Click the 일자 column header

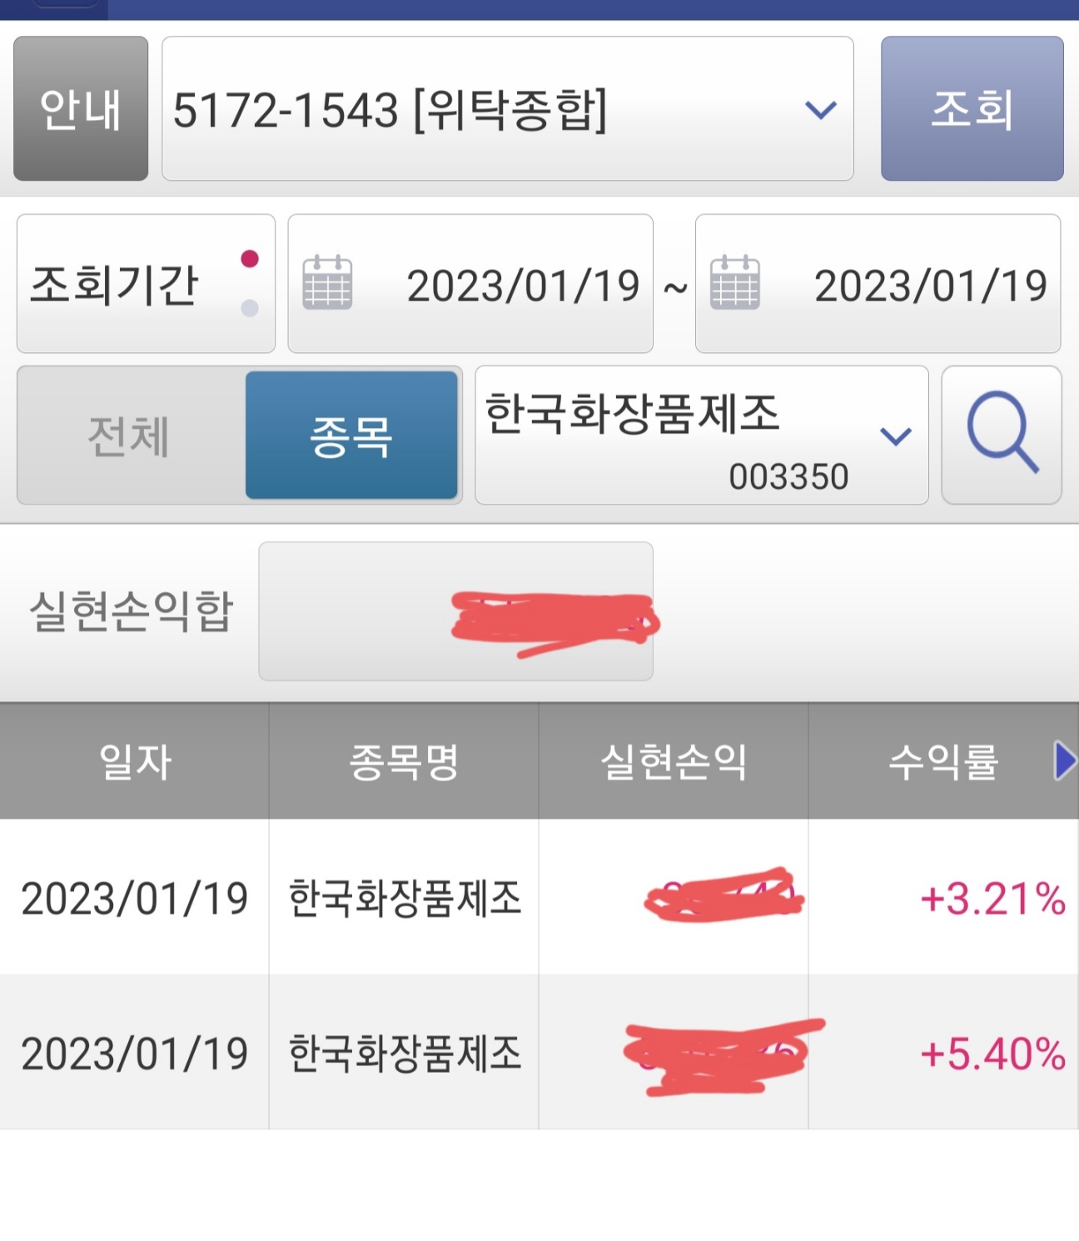click(x=134, y=761)
